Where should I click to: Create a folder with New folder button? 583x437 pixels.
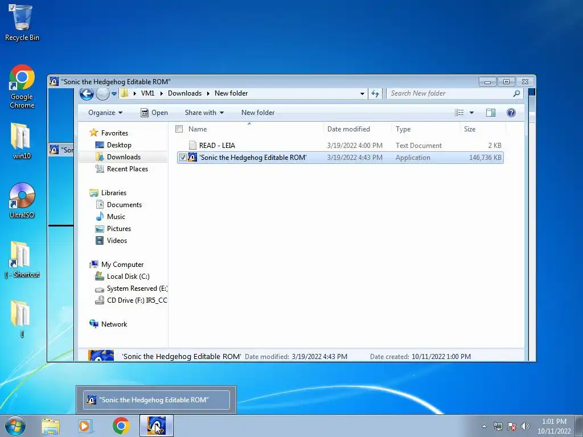coord(258,113)
